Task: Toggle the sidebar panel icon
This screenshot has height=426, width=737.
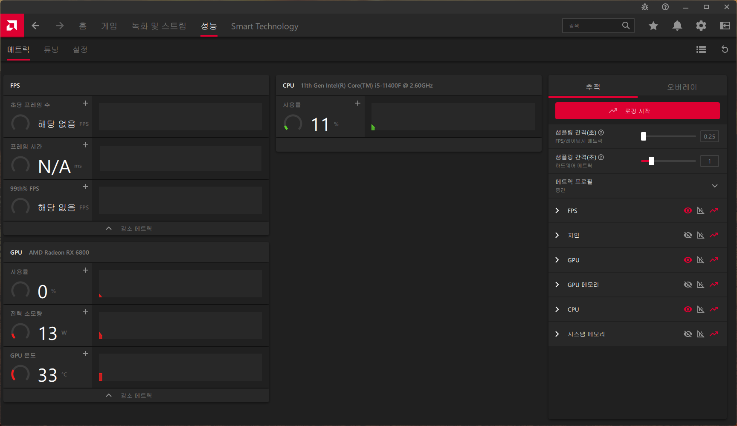Action: click(725, 26)
